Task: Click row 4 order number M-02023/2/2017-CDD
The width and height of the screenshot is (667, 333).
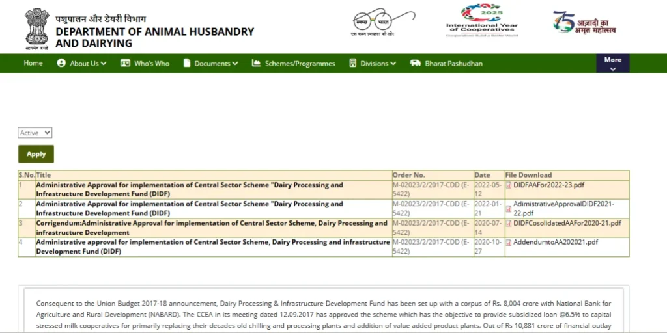Action: [431, 246]
